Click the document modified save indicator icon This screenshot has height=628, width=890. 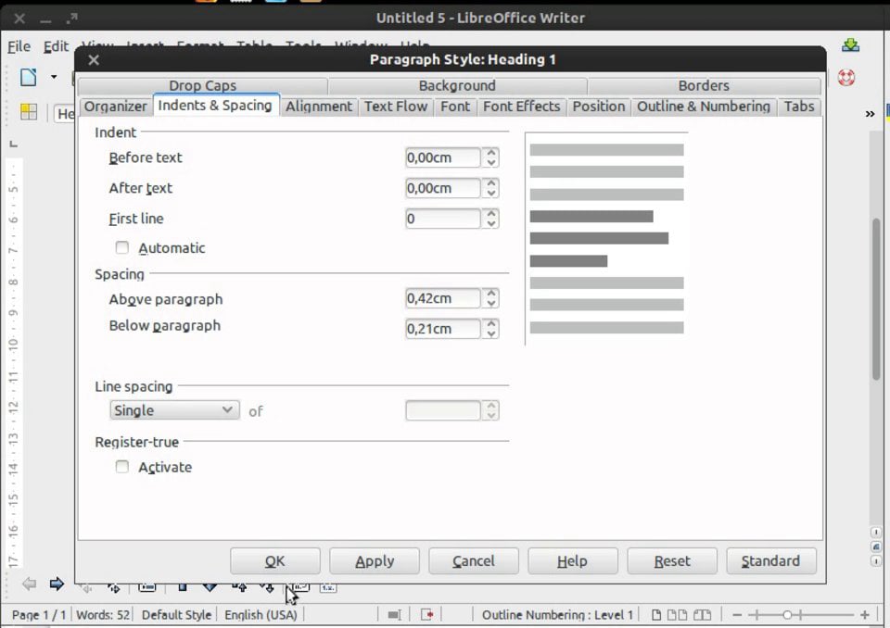[426, 614]
